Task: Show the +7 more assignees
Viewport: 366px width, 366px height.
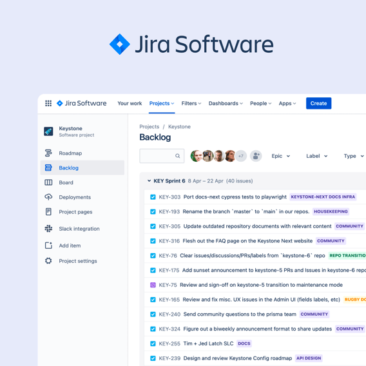Action: 241,156
